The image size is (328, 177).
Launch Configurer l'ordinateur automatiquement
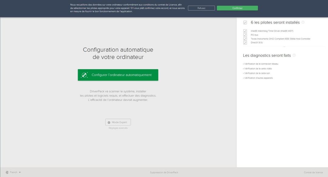[x=118, y=75]
